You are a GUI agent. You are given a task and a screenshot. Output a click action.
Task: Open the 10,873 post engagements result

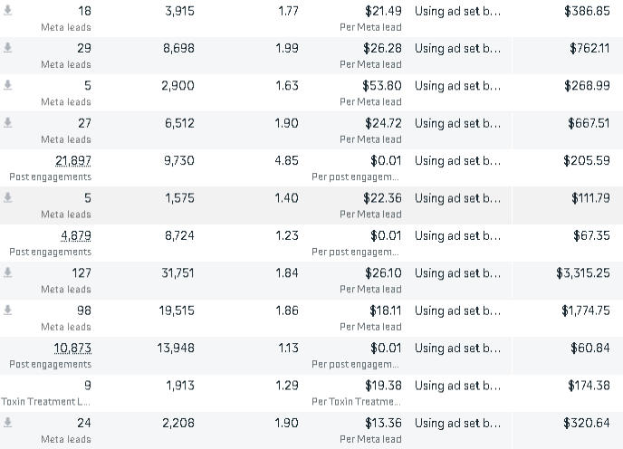[x=73, y=348]
